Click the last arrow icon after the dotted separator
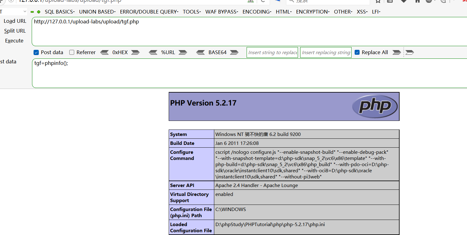The height and width of the screenshot is (235, 467). click(410, 52)
